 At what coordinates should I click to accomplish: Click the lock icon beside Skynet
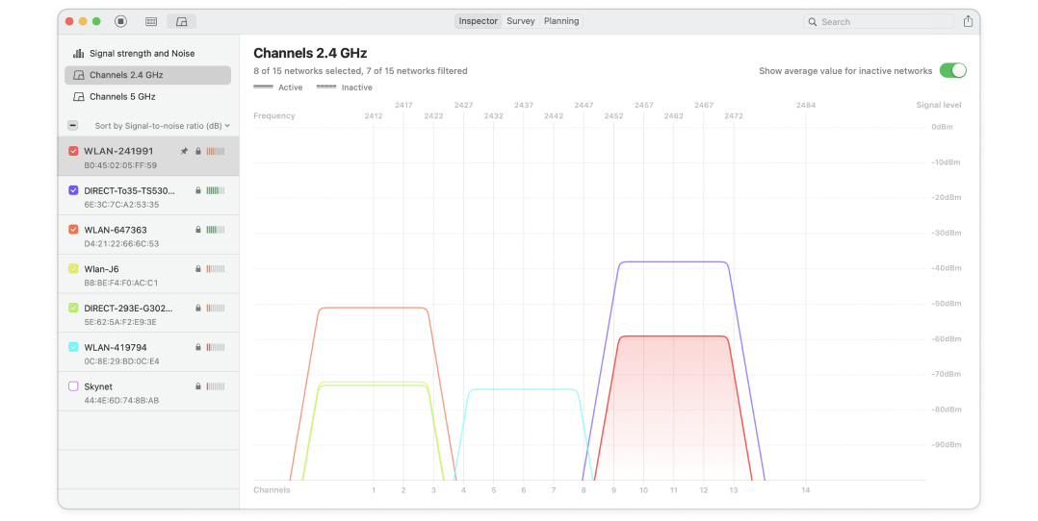(x=197, y=386)
